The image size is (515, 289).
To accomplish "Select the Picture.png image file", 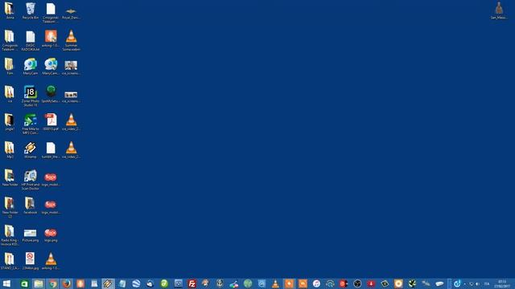I will pos(31,235).
